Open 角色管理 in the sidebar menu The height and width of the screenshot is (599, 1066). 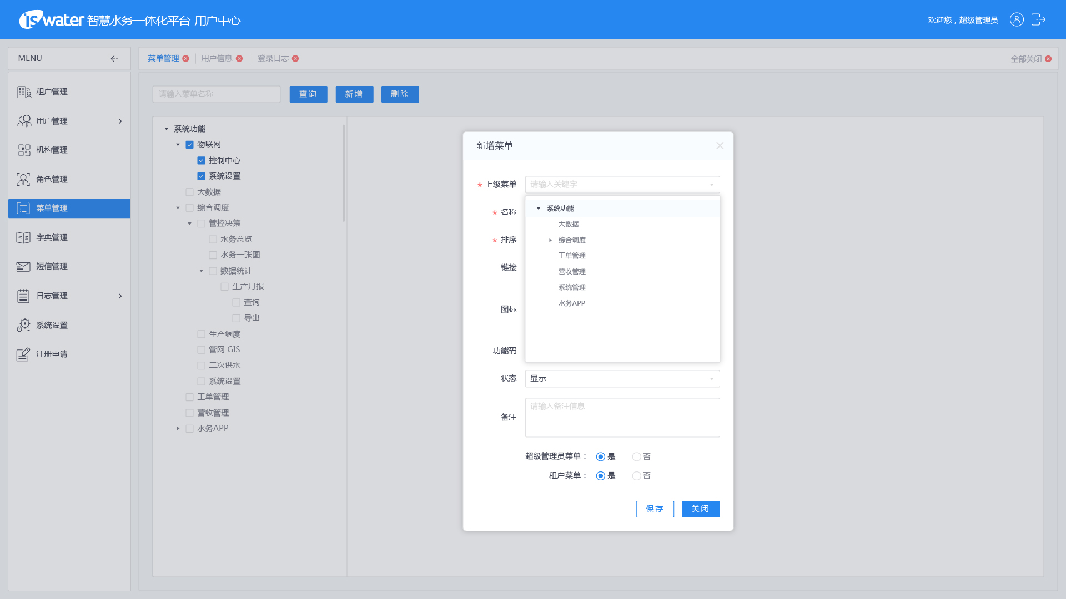[69, 179]
